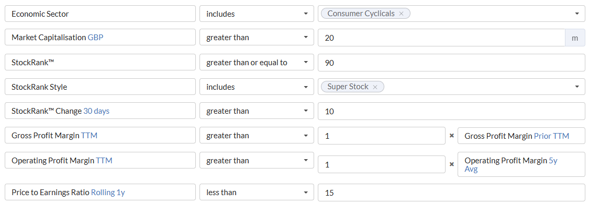Click the StockRank value field showing 90
589x204 pixels.
(x=451, y=63)
